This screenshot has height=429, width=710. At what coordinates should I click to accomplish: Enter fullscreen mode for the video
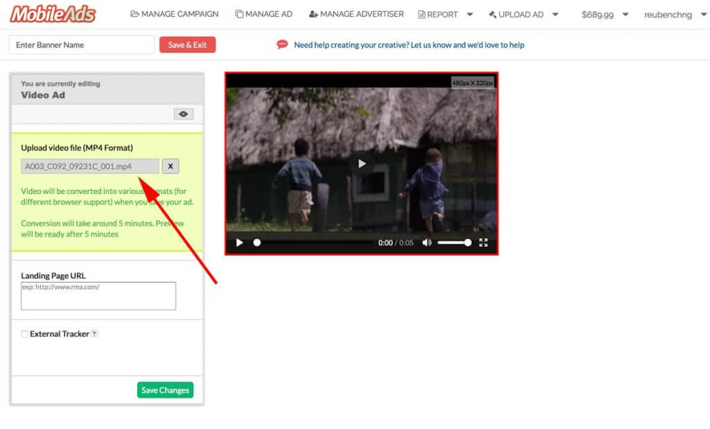[x=484, y=243]
